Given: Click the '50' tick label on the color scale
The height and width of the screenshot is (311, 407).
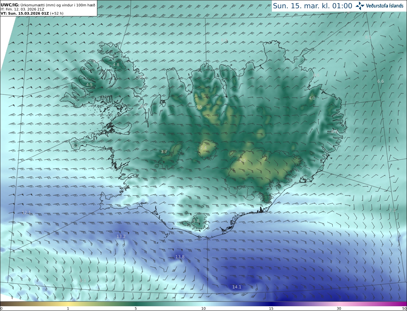Looking at the screenshot, I should click(x=404, y=308).
